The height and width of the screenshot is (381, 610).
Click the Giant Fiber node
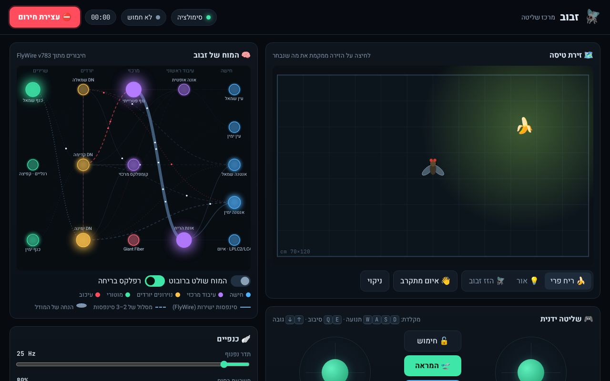tap(133, 240)
